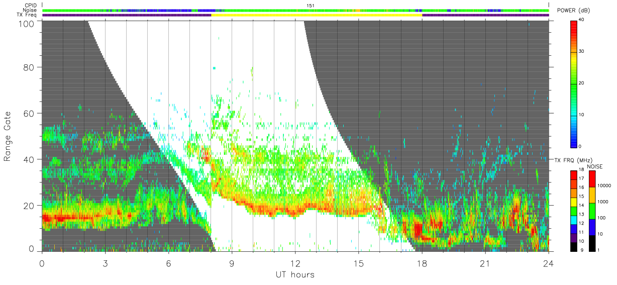Click the 30 label on power scale
Viewport: 617px width, 285px height.
pyautogui.click(x=582, y=52)
